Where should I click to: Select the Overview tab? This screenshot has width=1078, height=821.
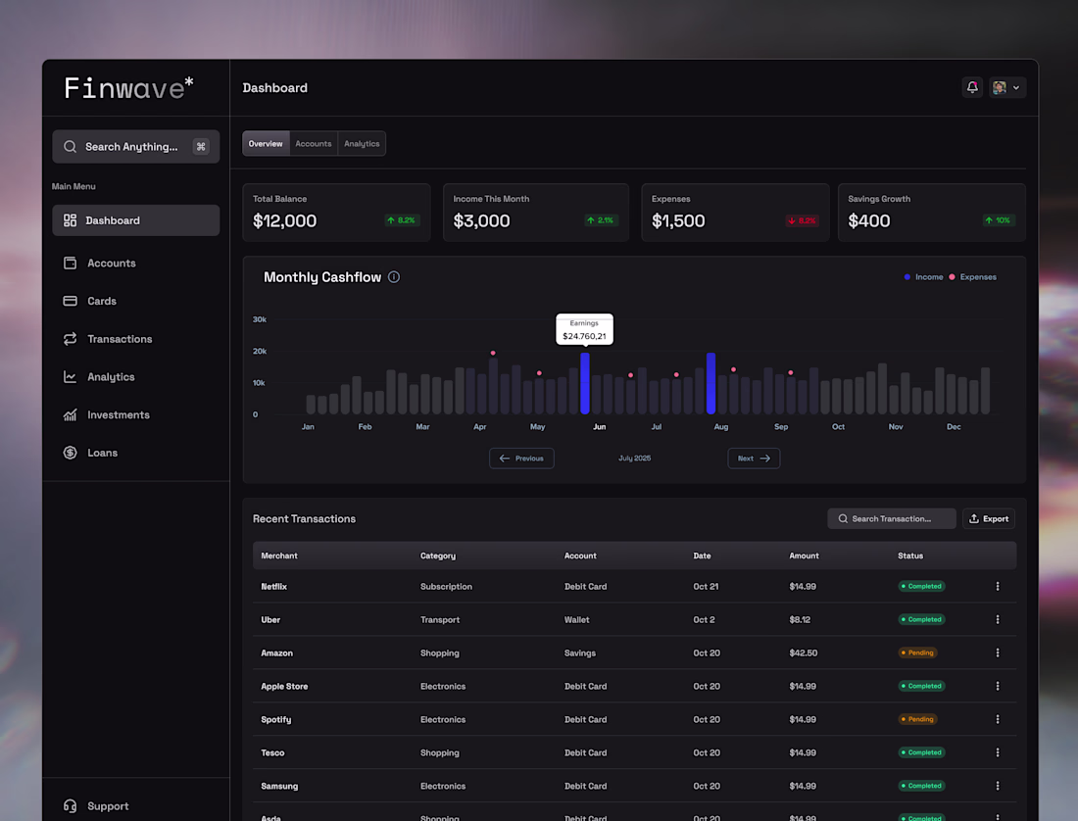click(x=266, y=144)
